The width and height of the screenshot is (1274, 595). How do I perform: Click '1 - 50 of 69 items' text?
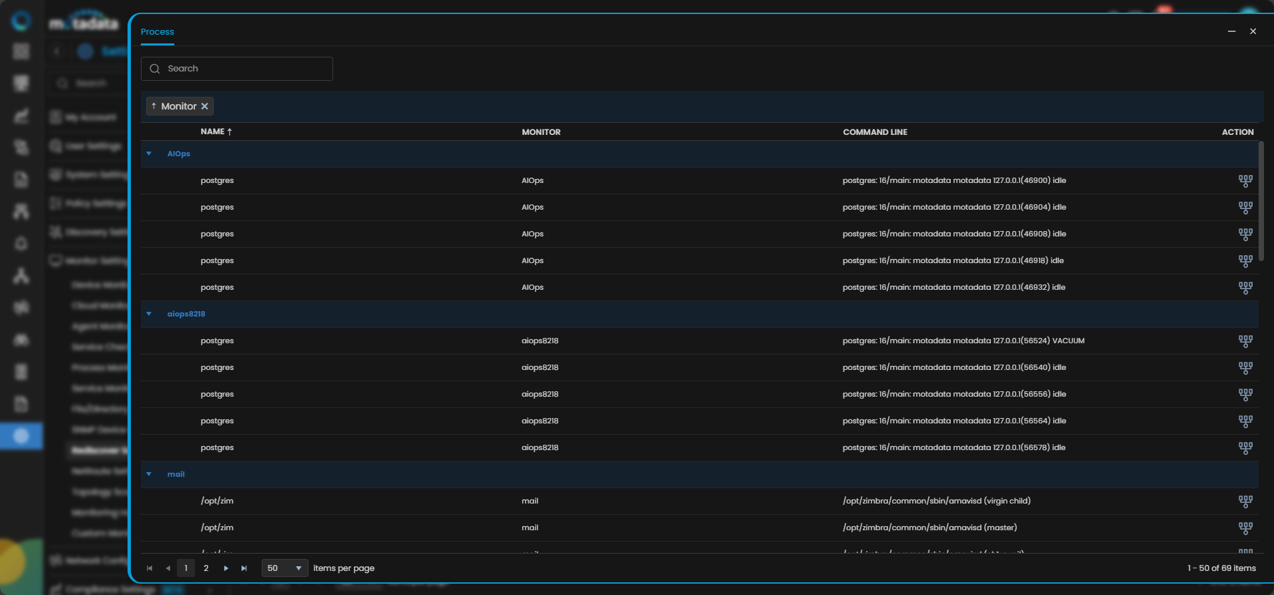[x=1222, y=568]
